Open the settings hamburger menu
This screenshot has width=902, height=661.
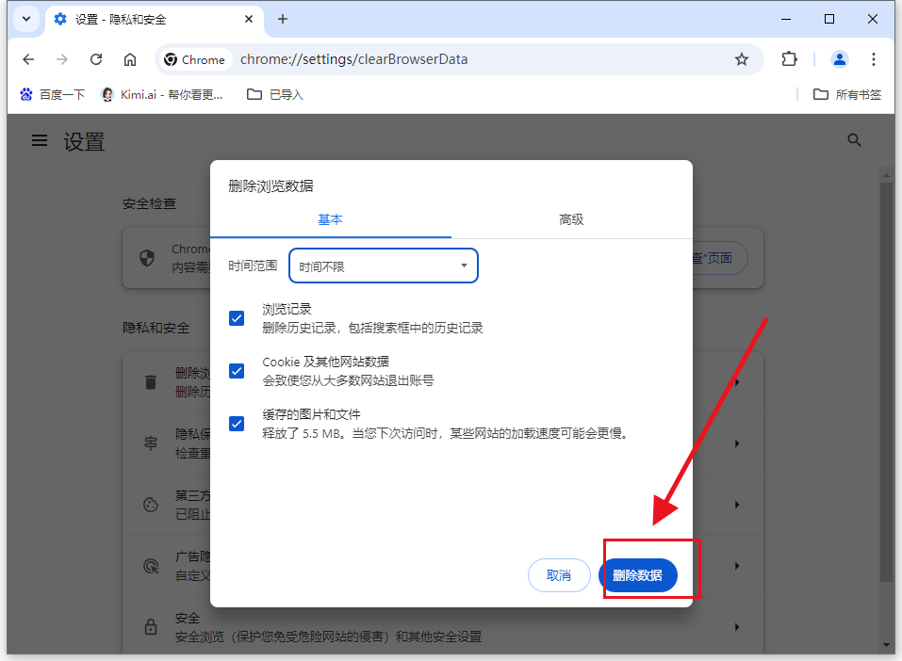click(x=40, y=140)
